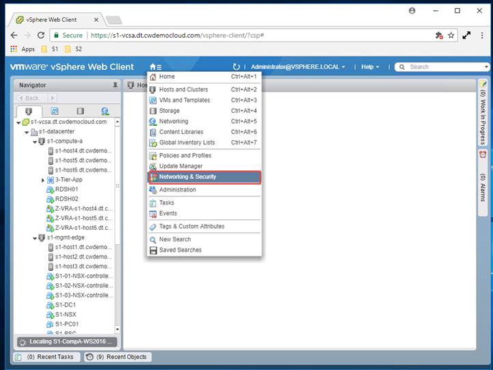Open Administrator@VSPHERE.LOCAL user dropdown
493x370 pixels.
(x=297, y=67)
